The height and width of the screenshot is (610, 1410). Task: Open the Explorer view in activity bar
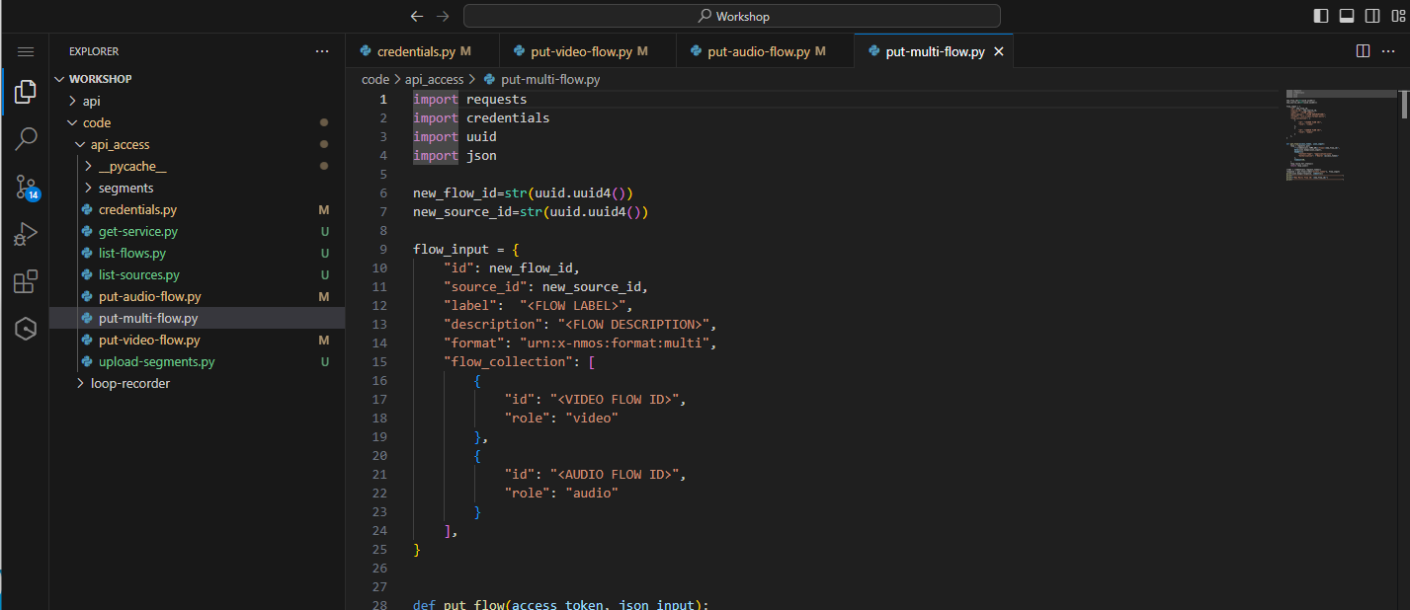(26, 93)
